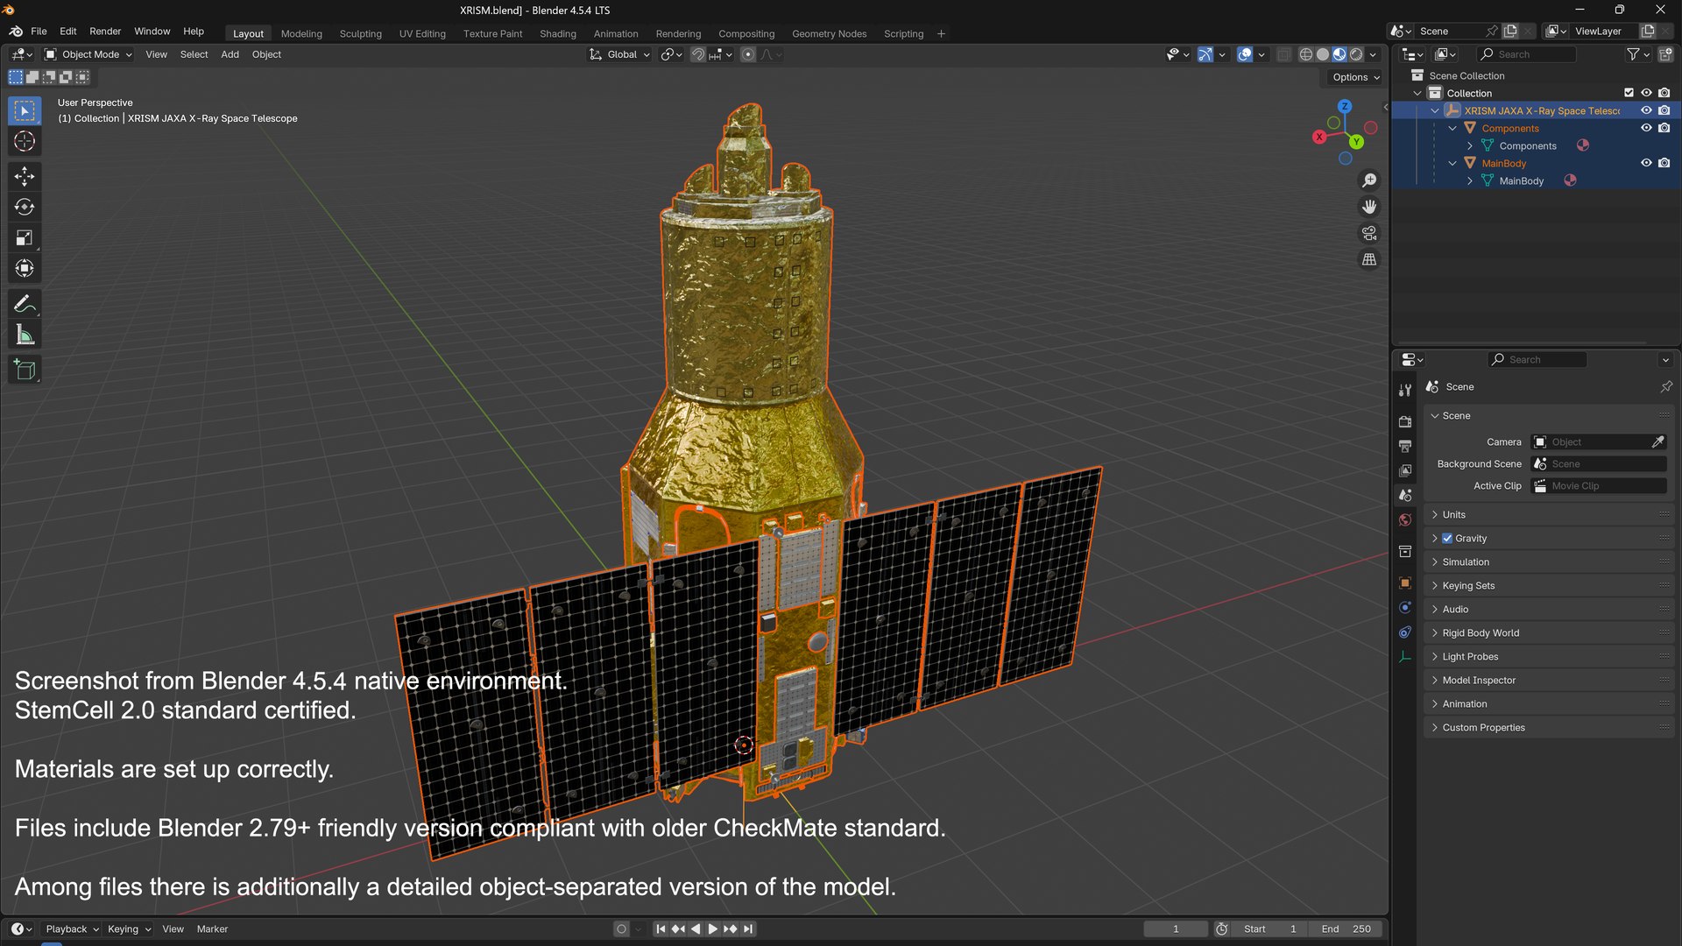Open the Output properties tab
Screen dimensions: 1682x946
click(x=1405, y=446)
